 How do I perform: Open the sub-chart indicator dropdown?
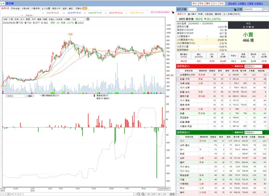click(x=15, y=96)
